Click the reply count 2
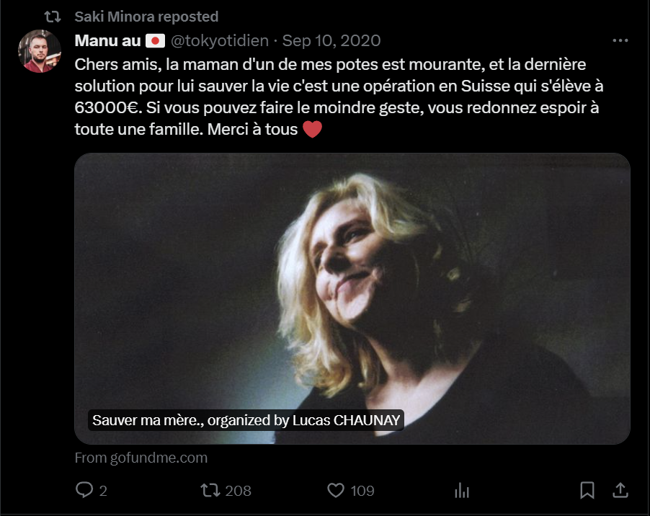This screenshot has height=516, width=650. tap(103, 491)
